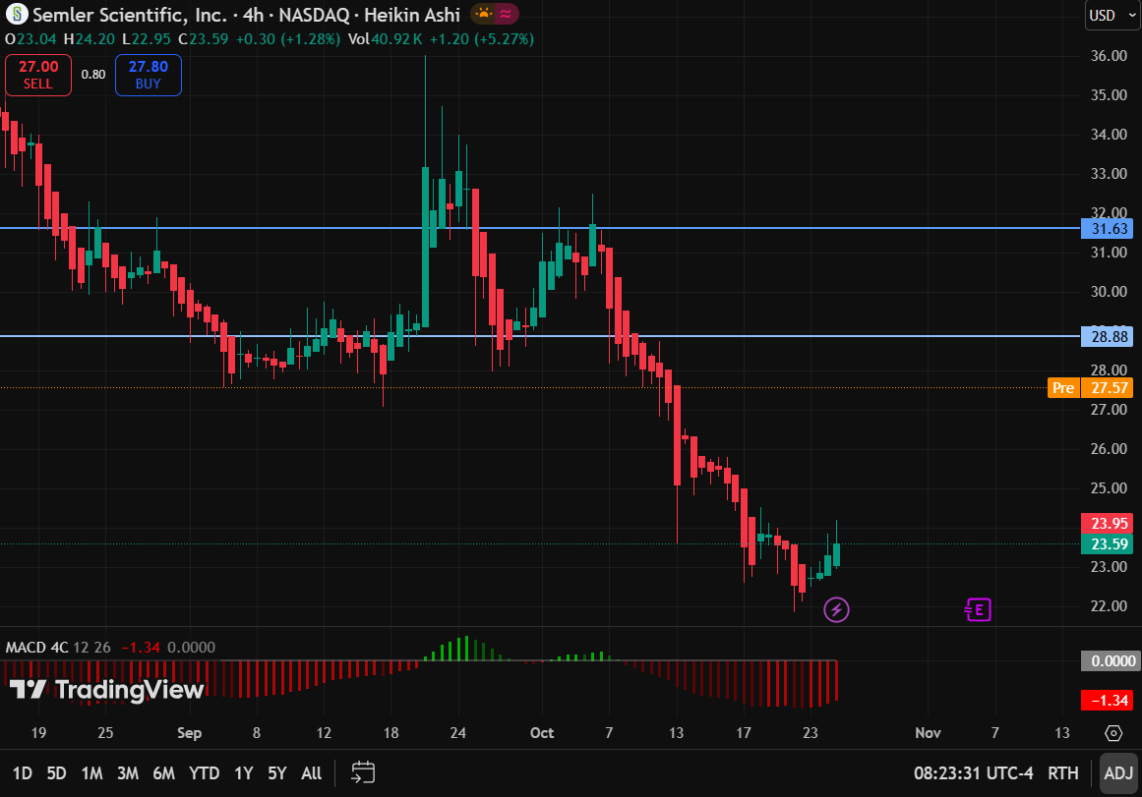The height and width of the screenshot is (797, 1142).
Task: Click the Pre 27.57 pre-market price label
Action: tap(1090, 388)
